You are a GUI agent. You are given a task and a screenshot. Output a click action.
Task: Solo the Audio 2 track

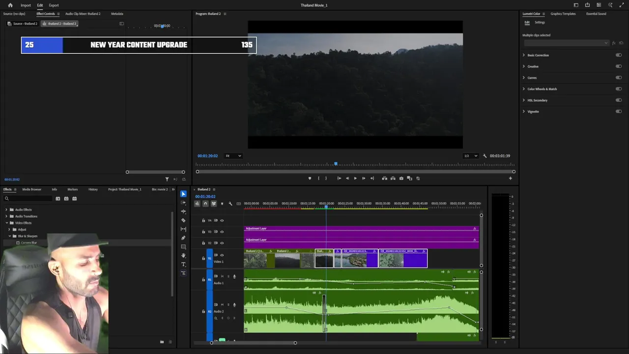pos(228,305)
